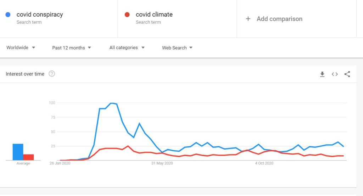Open the Interest over time help icon
363x196 pixels.
coord(52,74)
